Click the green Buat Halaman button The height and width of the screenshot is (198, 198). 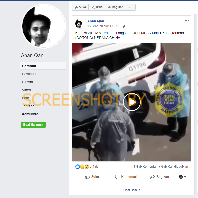(x=33, y=125)
